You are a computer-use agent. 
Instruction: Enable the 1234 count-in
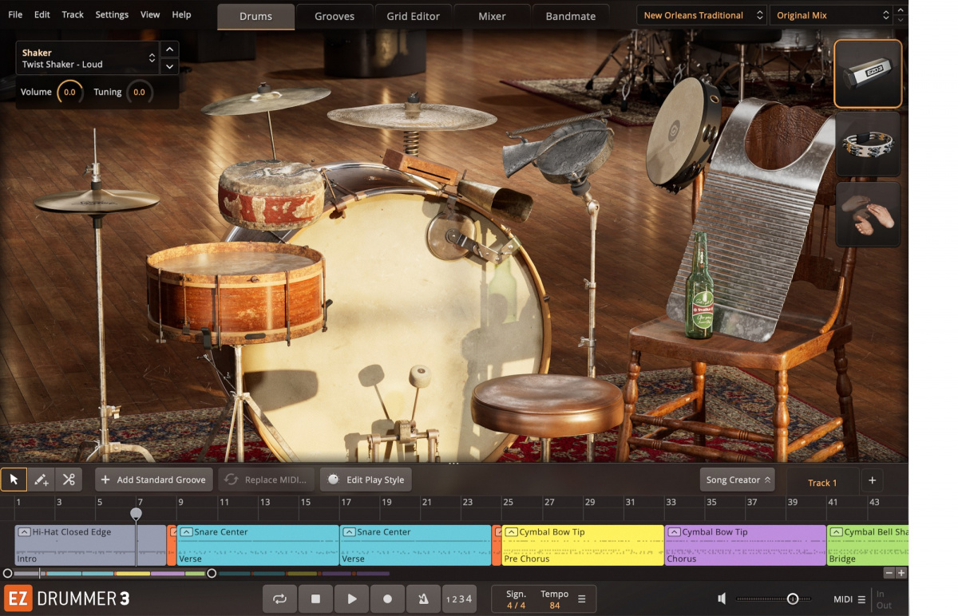(x=458, y=598)
